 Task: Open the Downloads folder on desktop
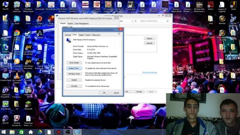(x=40, y=6)
